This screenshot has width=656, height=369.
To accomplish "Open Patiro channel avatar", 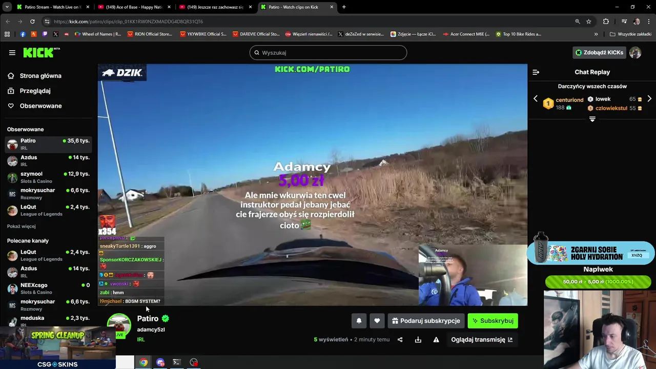I will coord(119,326).
